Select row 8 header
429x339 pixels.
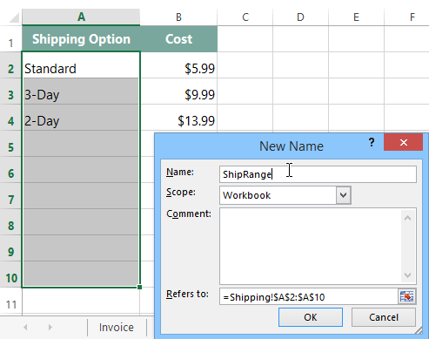coord(10,222)
